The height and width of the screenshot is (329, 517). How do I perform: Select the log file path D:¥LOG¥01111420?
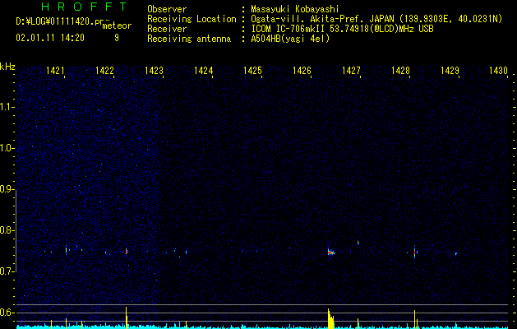pyautogui.click(x=60, y=21)
